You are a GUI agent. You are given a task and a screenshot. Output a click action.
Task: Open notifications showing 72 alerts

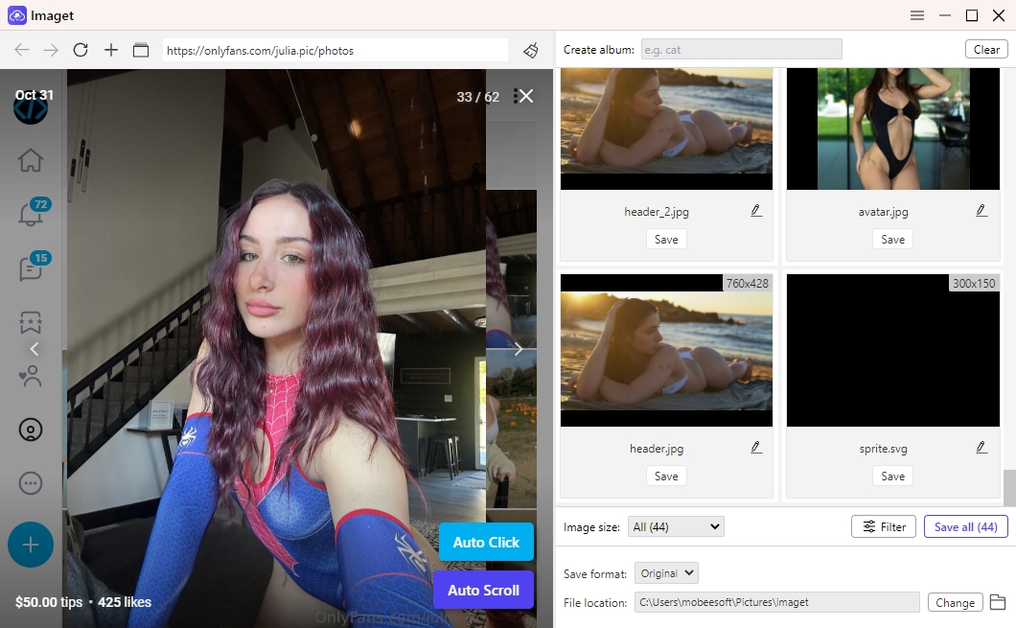[31, 215]
